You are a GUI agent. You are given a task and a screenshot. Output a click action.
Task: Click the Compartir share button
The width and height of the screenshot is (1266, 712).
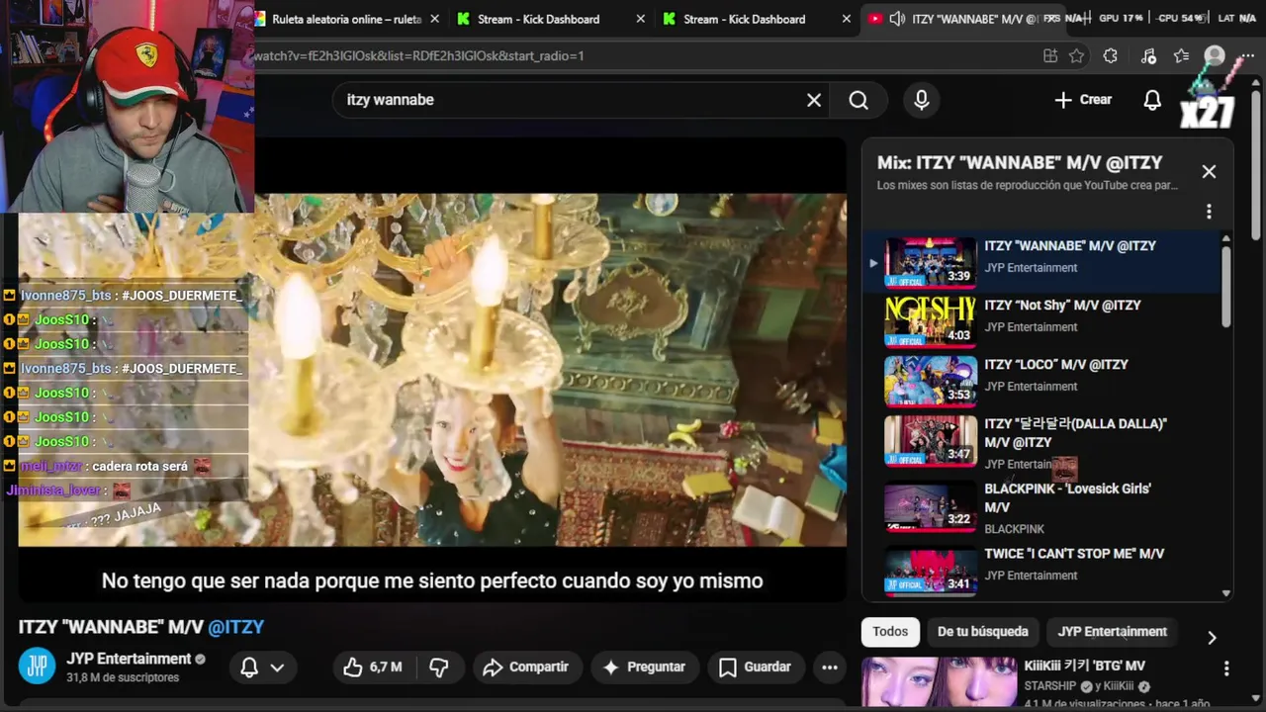click(525, 667)
